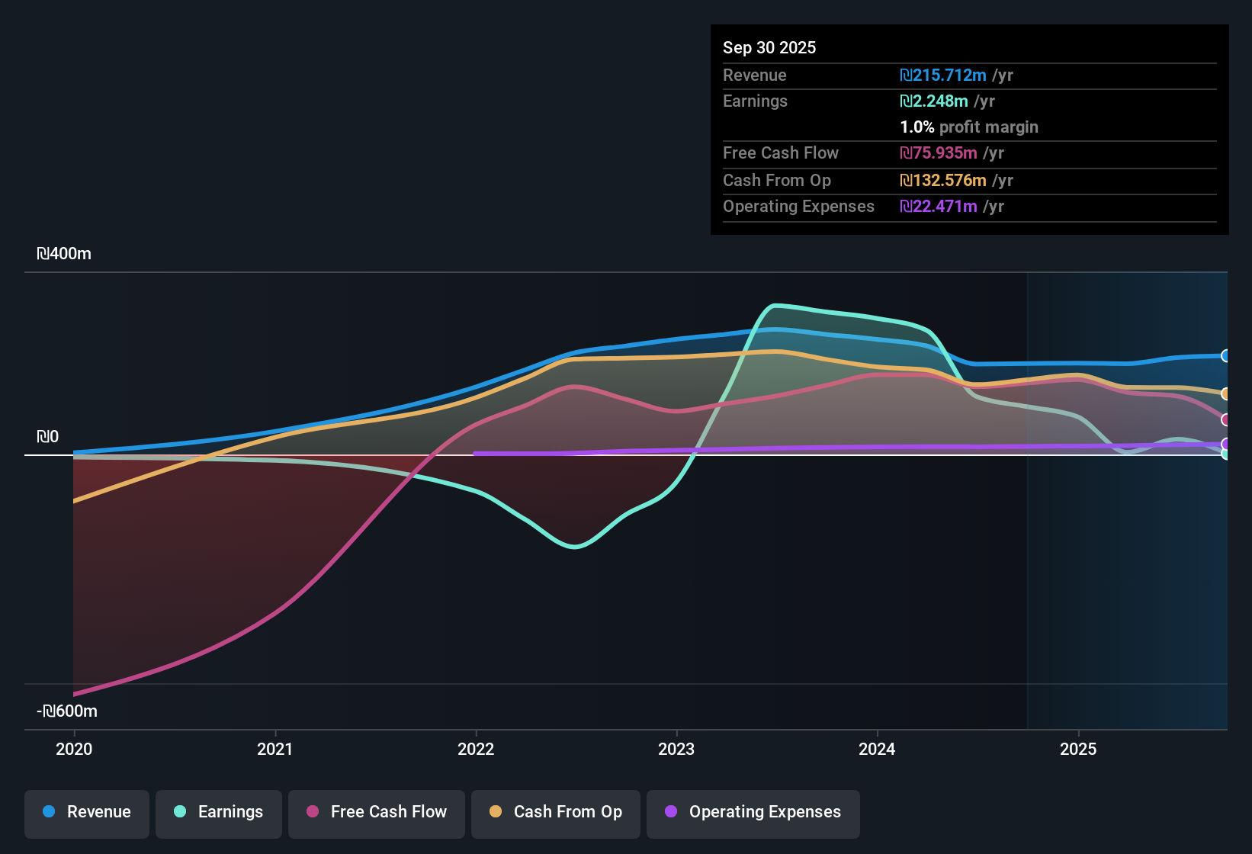The height and width of the screenshot is (854, 1252).
Task: Toggle the Revenue series visibility
Action: pyautogui.click(x=86, y=812)
